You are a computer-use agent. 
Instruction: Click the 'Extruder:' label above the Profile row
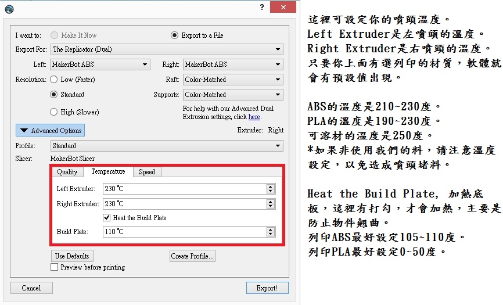point(250,130)
